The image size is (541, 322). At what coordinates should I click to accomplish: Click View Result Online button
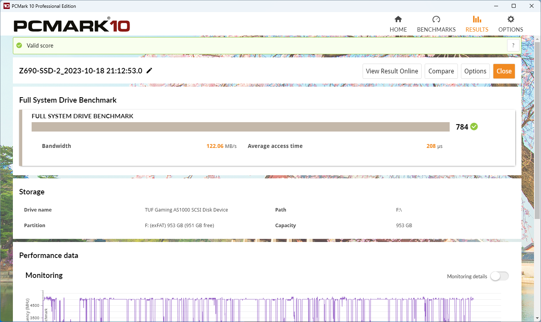(x=392, y=71)
